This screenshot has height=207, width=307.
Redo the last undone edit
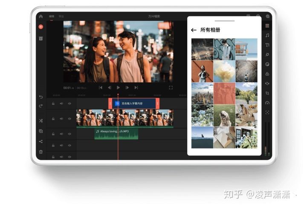41,106
